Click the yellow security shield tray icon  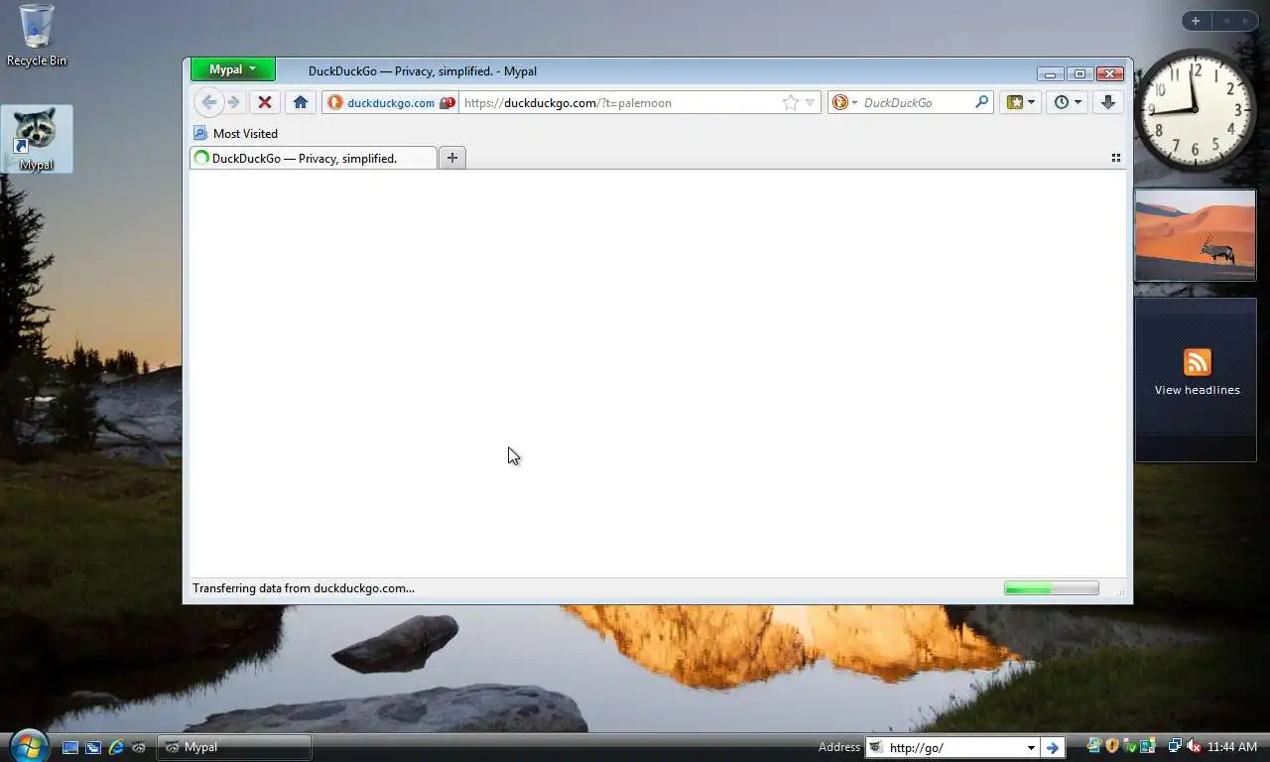(x=1112, y=746)
